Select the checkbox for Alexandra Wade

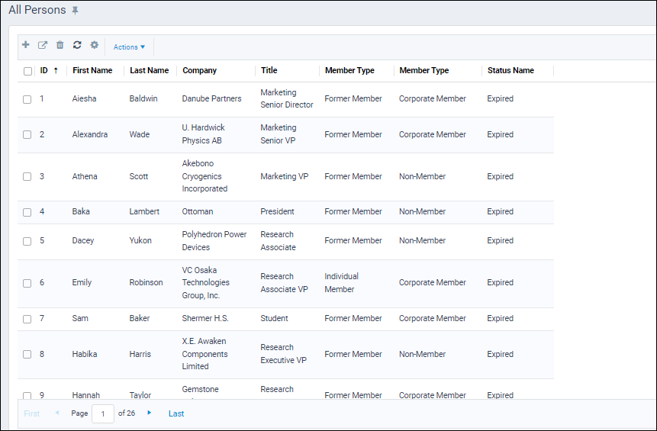coord(27,134)
